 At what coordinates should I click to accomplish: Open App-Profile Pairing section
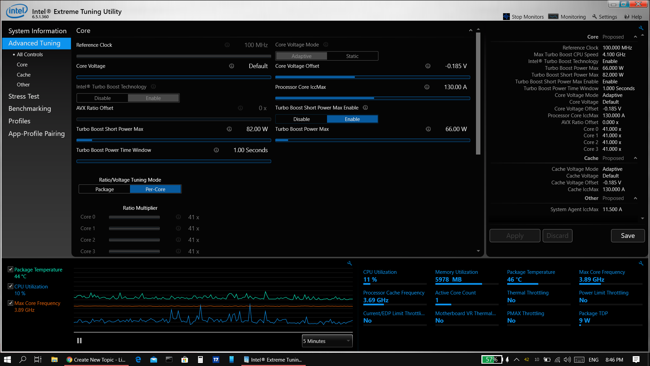[37, 134]
